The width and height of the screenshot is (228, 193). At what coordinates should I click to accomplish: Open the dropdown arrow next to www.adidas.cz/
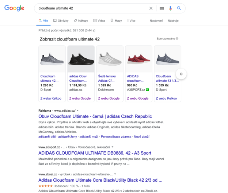tap(78, 111)
